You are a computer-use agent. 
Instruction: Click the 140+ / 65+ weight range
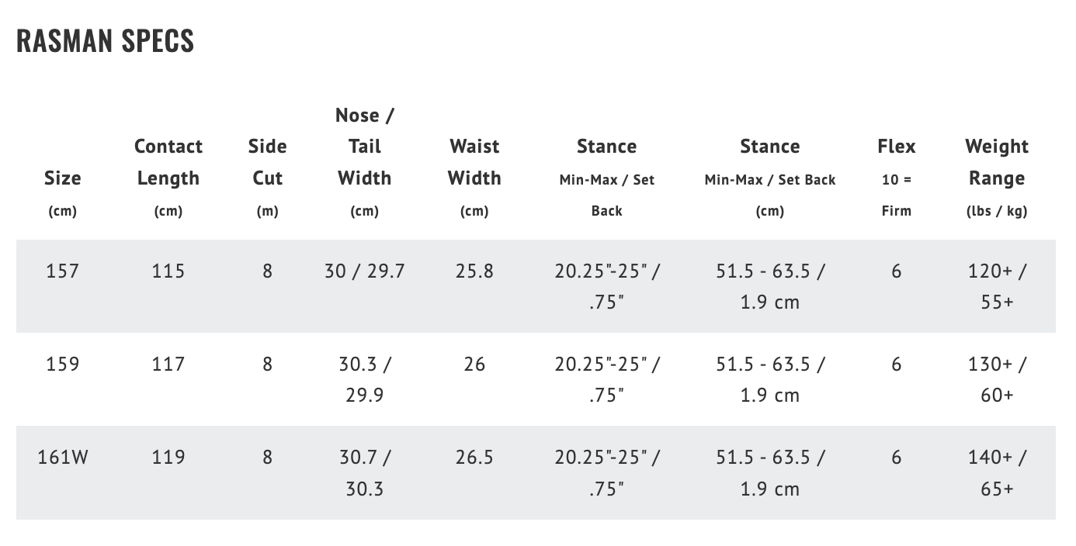tap(997, 472)
